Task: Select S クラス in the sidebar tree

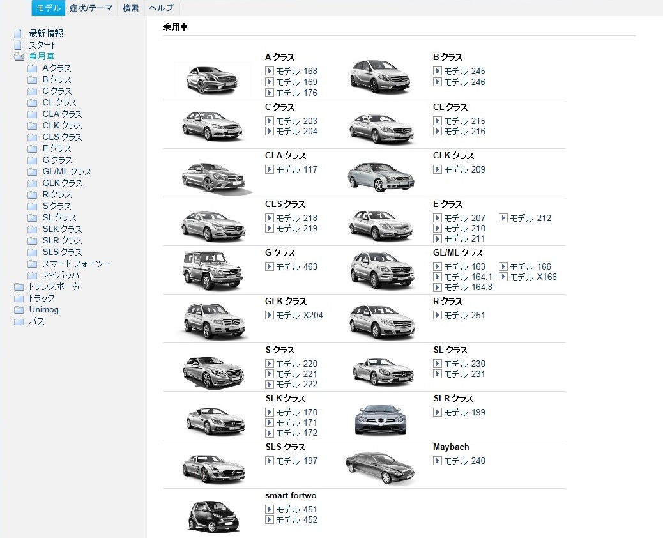Action: coord(57,206)
